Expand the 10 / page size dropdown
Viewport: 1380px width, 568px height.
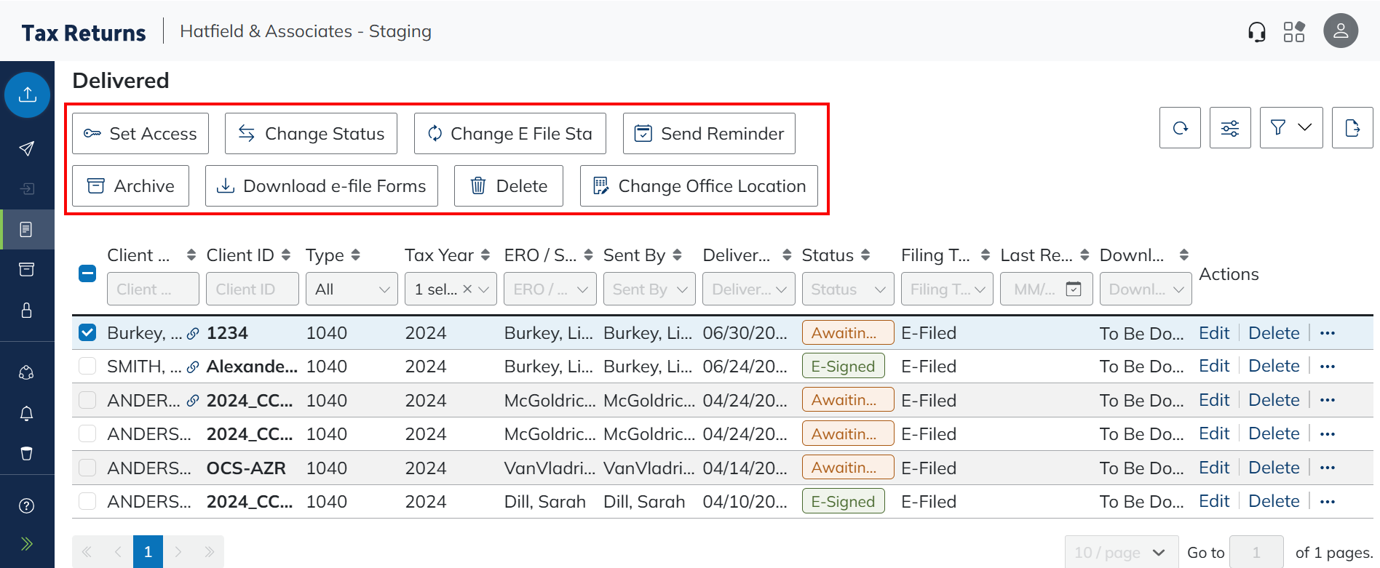click(x=1121, y=553)
